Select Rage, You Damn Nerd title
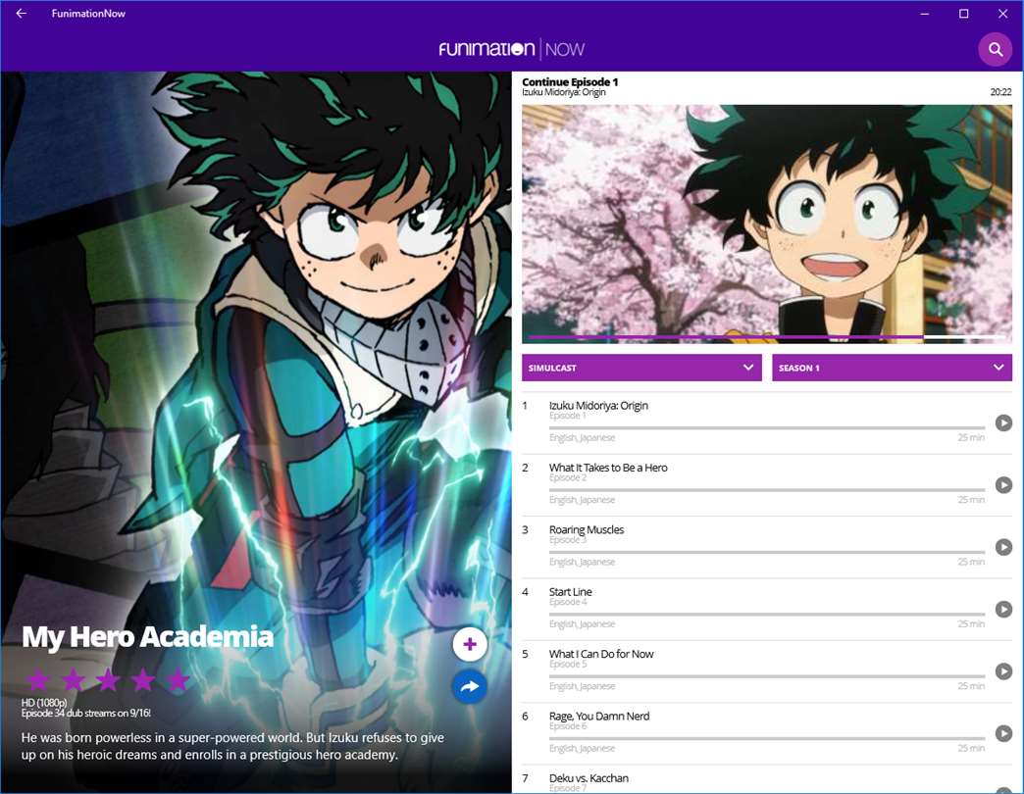This screenshot has height=794, width=1024. tap(599, 716)
